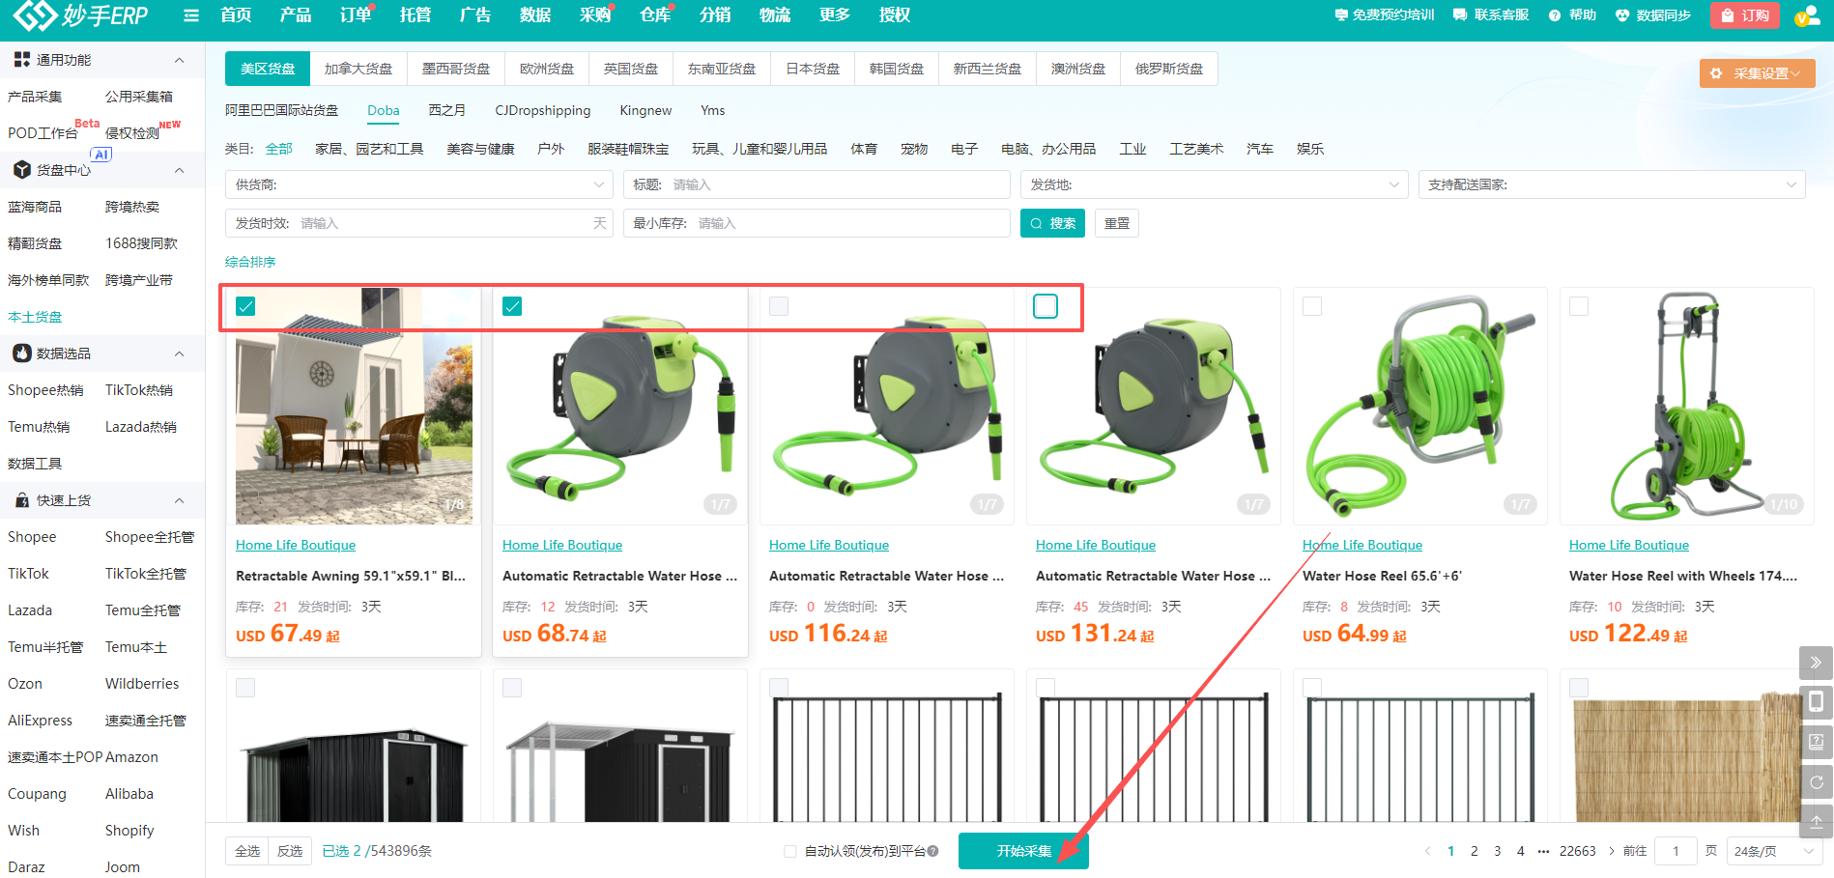The width and height of the screenshot is (1834, 878).
Task: Uncheck the Retractable Awning product checkbox
Action: point(245,306)
